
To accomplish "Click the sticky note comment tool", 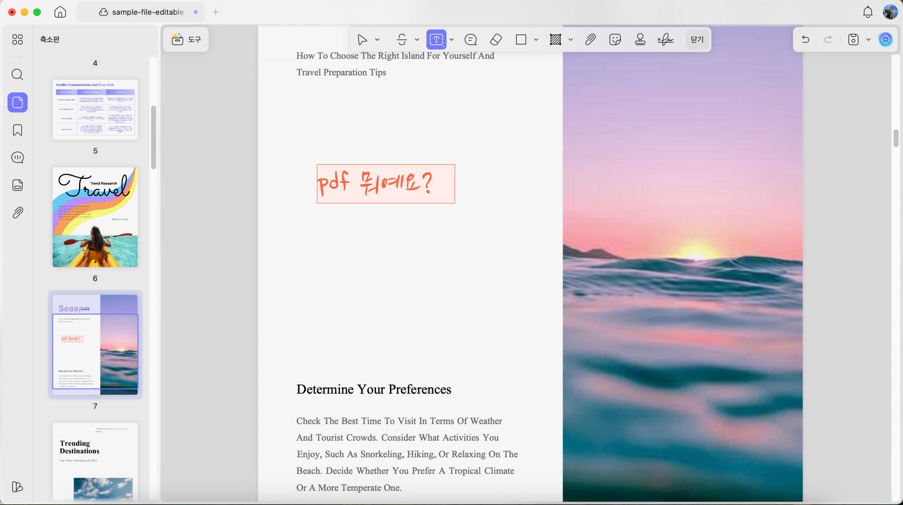I will 471,39.
